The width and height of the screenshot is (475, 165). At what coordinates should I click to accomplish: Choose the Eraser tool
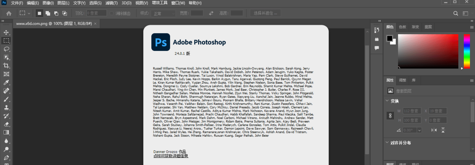click(6, 124)
